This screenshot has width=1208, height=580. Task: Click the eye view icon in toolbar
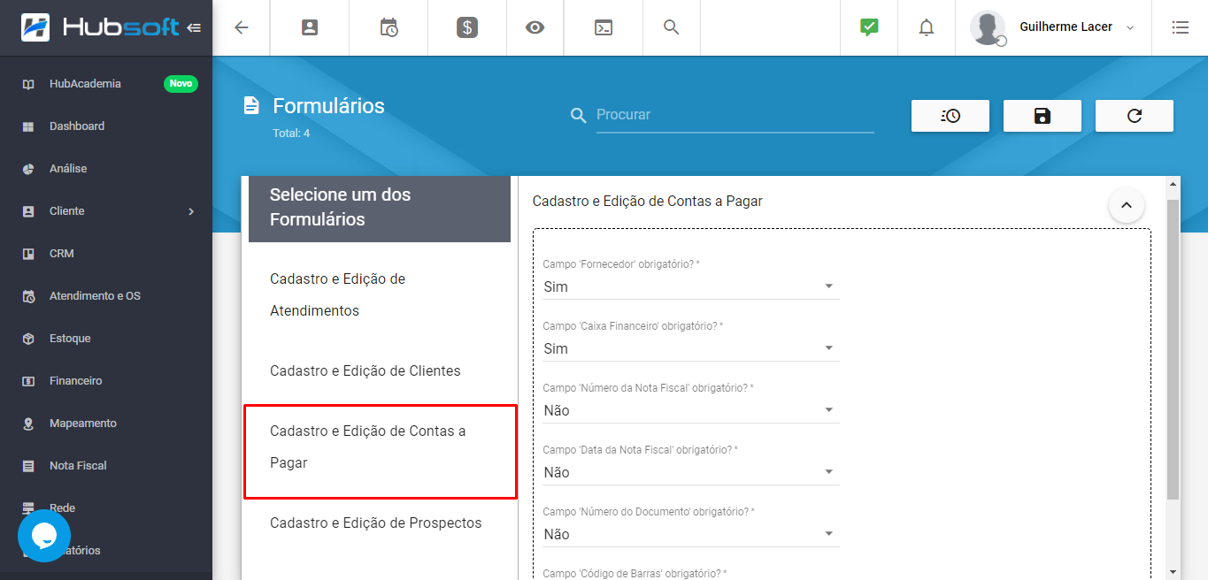(535, 27)
